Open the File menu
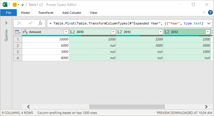 (9, 13)
